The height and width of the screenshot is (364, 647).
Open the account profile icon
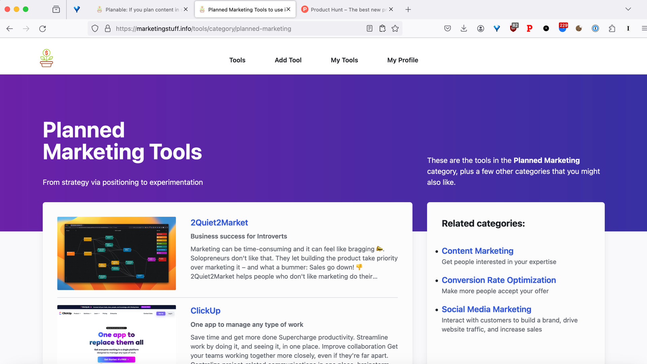(481, 29)
